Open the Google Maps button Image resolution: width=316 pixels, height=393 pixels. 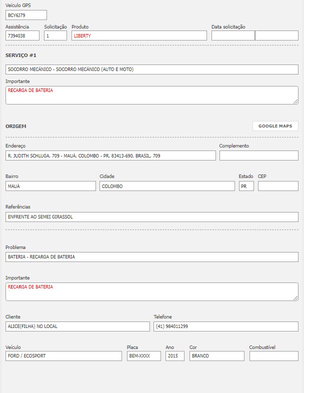tap(275, 126)
